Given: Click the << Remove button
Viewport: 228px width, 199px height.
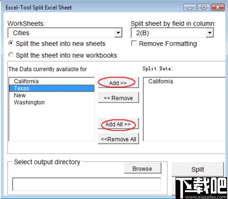Looking at the screenshot, I should click(x=118, y=98).
